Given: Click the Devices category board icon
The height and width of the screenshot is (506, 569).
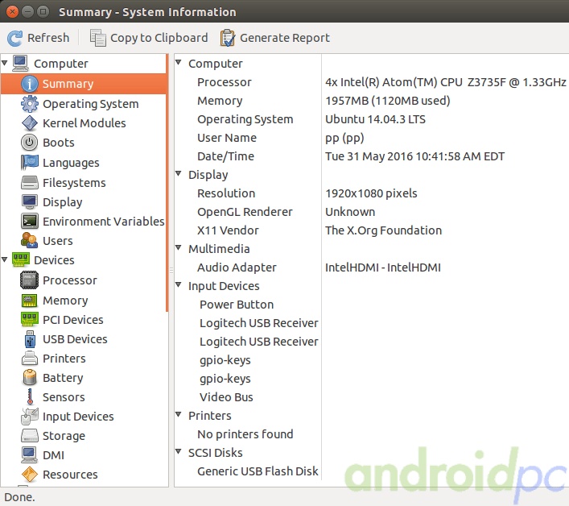Looking at the screenshot, I should (21, 259).
